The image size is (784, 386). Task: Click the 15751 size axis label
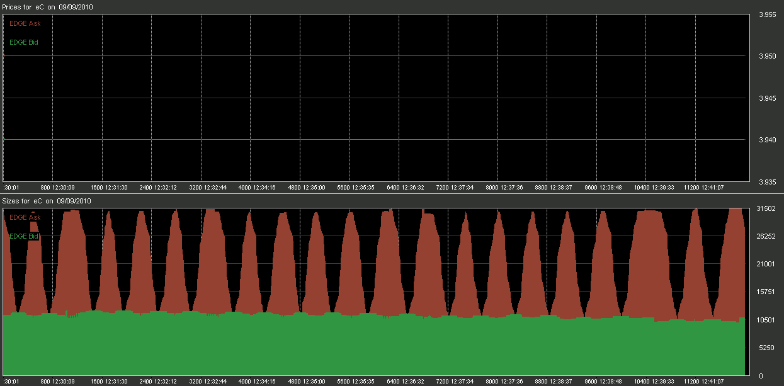click(766, 292)
